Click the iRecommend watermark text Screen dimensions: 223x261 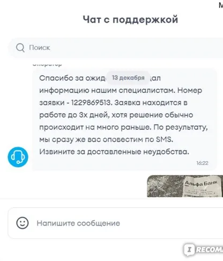(x=210, y=249)
